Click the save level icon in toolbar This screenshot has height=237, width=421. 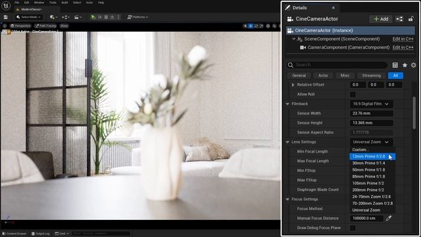6,17
